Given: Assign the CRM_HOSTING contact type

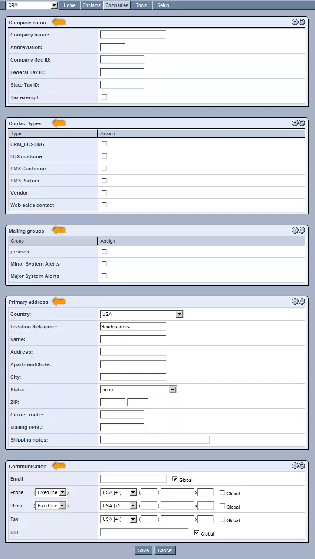Looking at the screenshot, I should 104,144.
